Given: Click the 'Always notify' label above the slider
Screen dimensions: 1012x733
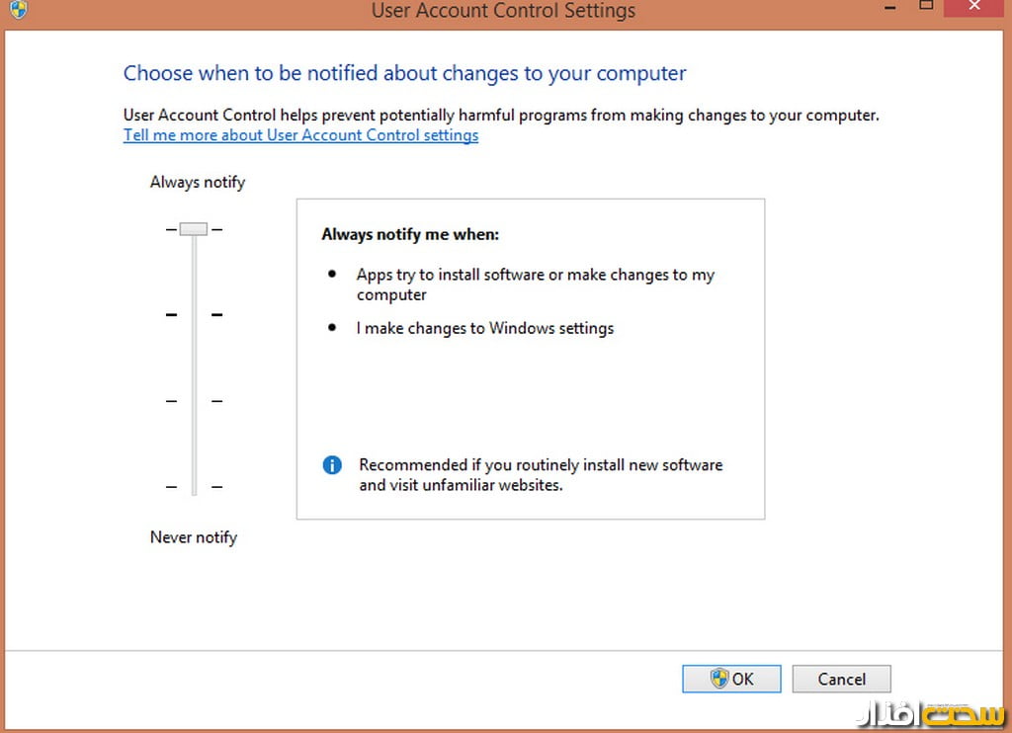Looking at the screenshot, I should click(x=198, y=182).
